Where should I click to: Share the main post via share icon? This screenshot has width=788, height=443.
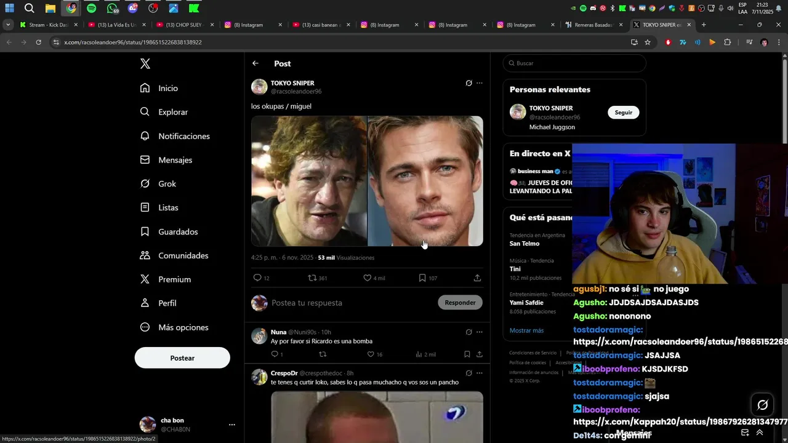[x=477, y=278]
